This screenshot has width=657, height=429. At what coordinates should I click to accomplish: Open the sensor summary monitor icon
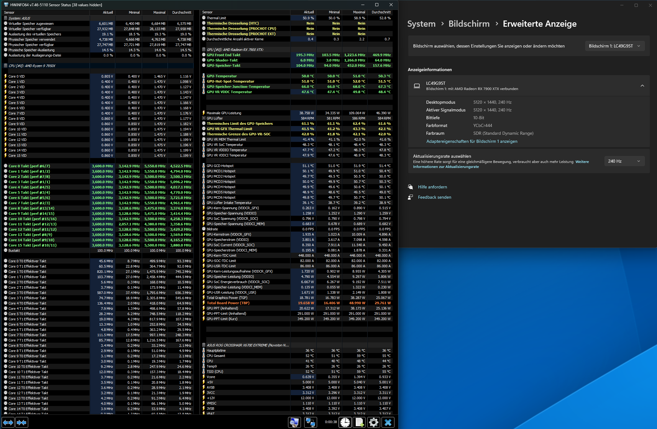click(294, 422)
